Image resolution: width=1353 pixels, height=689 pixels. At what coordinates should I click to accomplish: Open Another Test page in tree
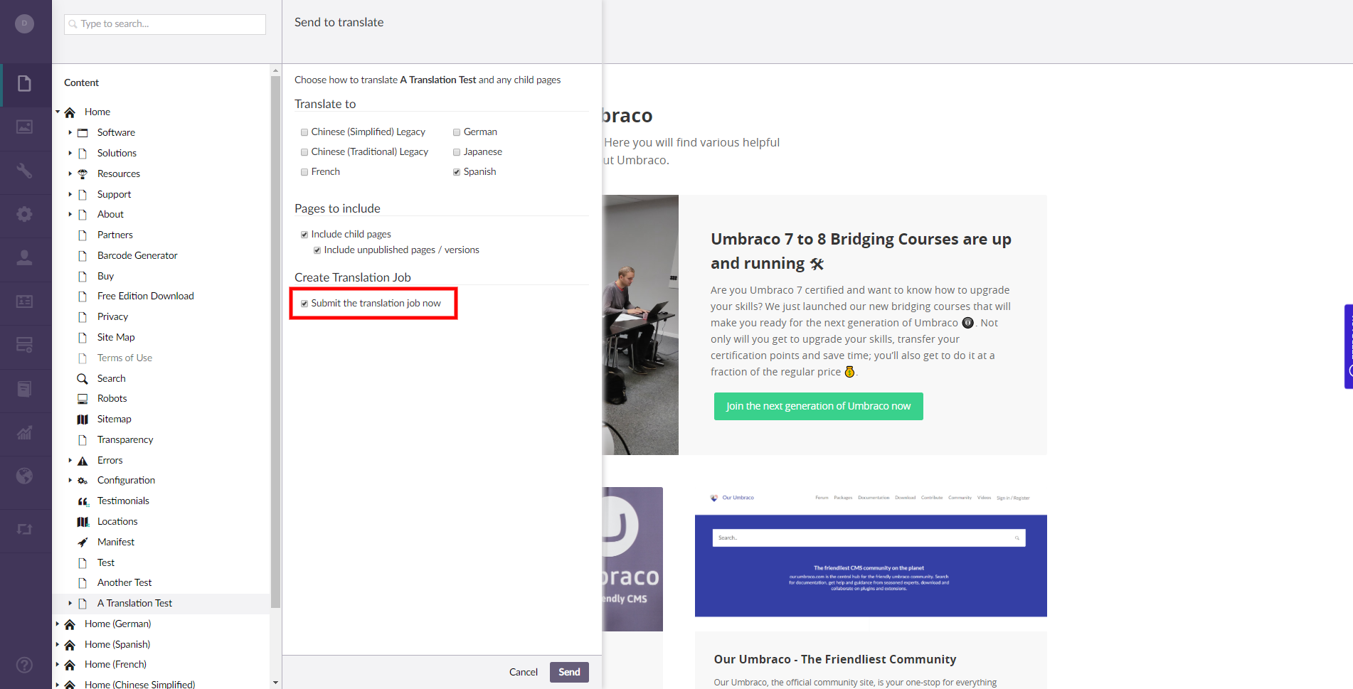click(x=124, y=582)
